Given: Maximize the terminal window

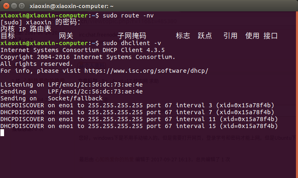Looking at the screenshot, I should coord(22,6).
